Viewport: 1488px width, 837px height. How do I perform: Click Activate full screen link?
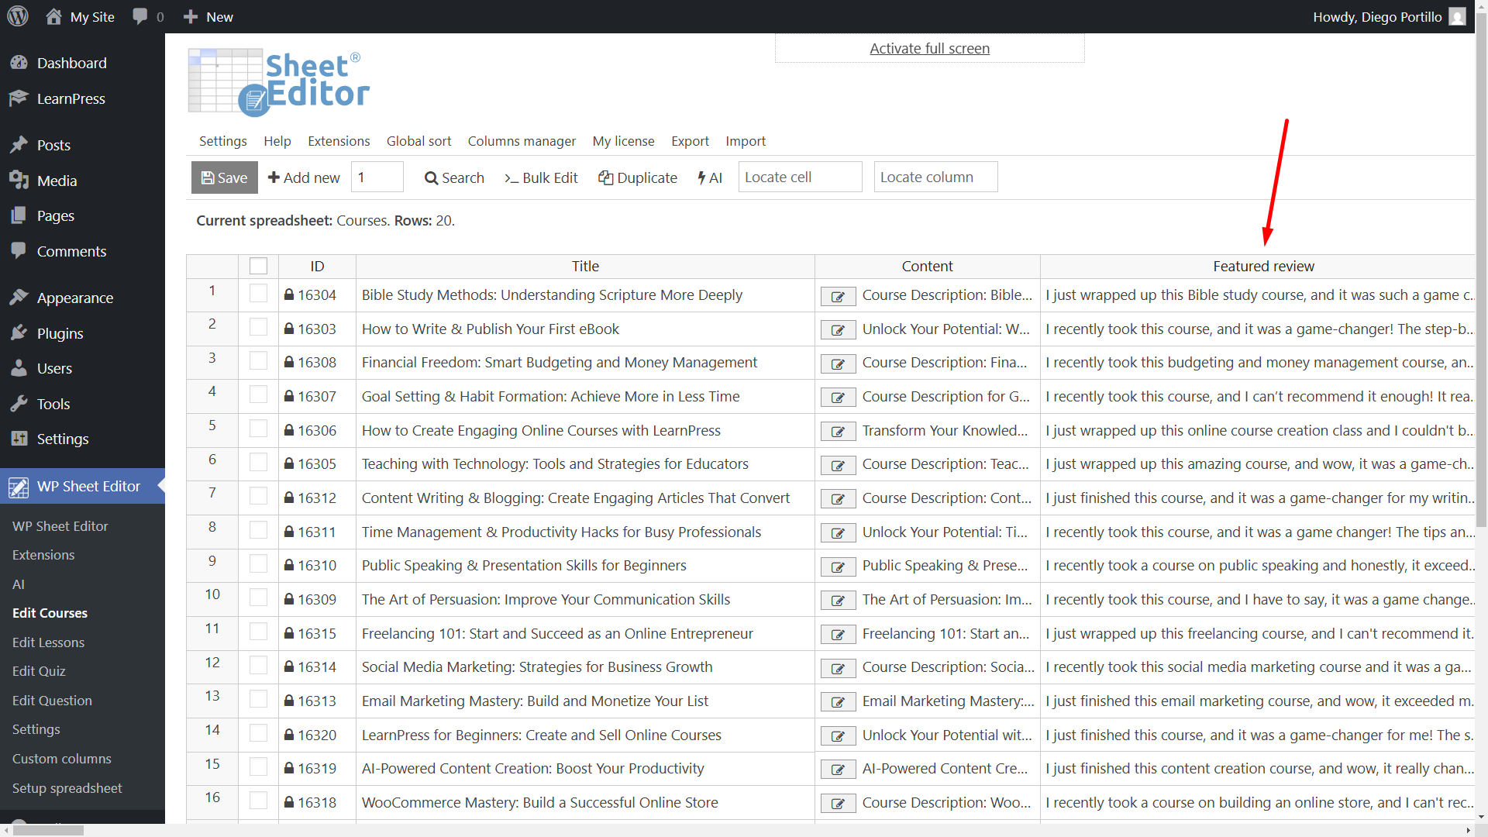(929, 48)
